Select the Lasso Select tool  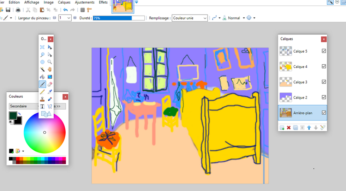tap(42, 54)
